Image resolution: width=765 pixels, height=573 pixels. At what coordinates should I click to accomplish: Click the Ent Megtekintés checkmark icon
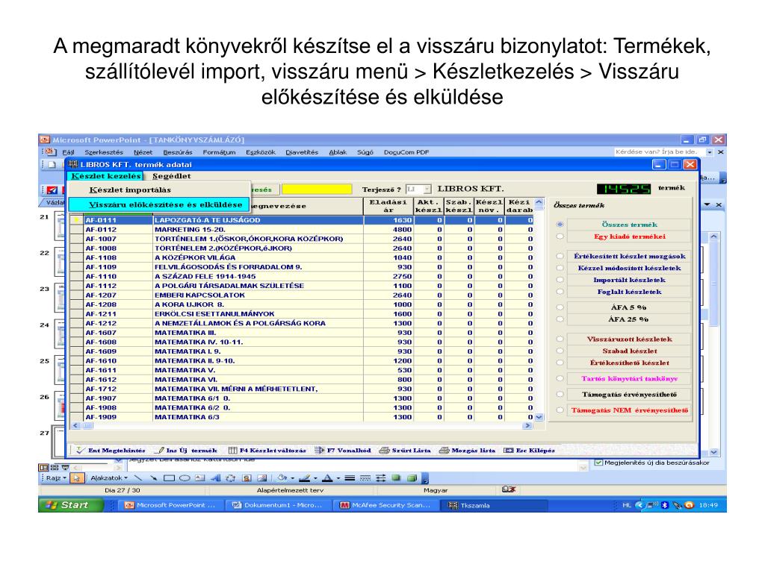80,450
